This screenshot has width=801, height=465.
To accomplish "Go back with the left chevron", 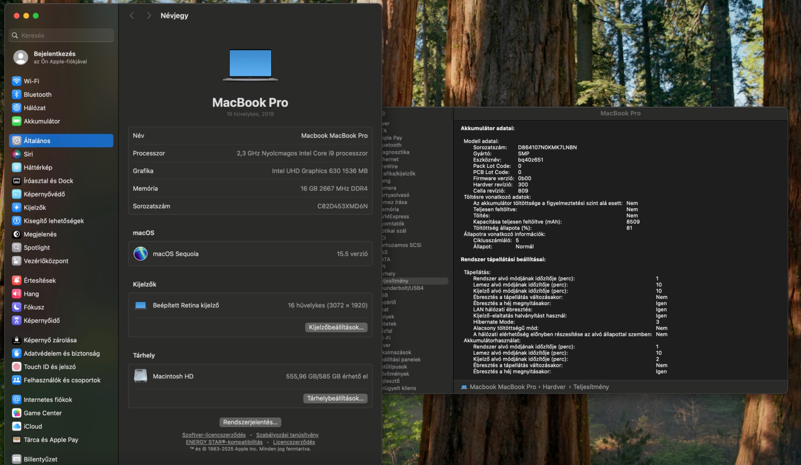I will point(132,15).
